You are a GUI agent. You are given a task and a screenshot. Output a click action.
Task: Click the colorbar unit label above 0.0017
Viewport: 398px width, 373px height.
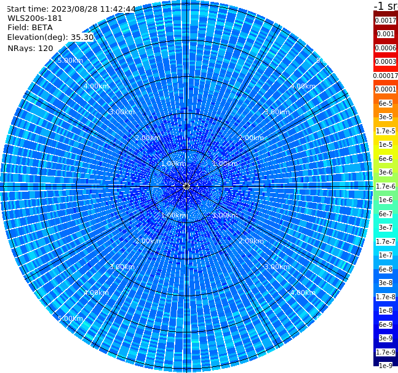point(386,6)
